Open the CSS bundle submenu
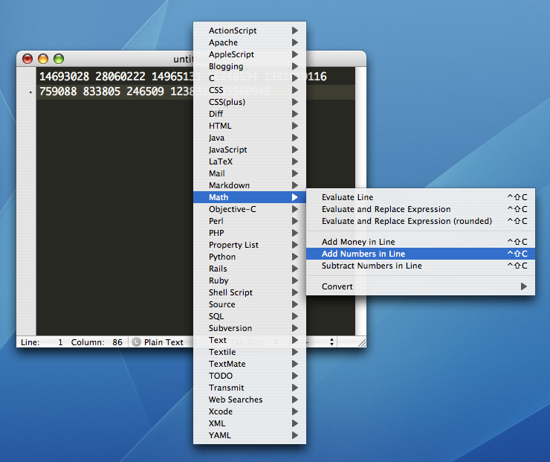This screenshot has height=462, width=550. 250,90
